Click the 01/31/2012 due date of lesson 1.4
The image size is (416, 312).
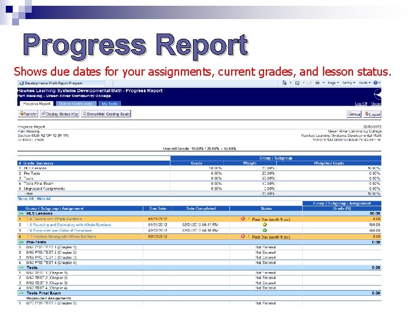point(157,219)
